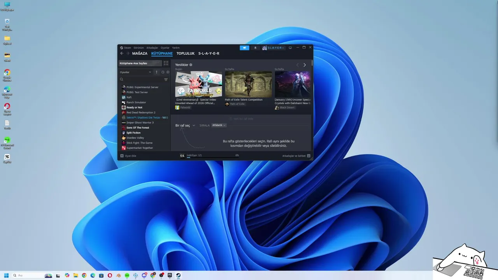Image resolution: width=498 pixels, height=280 pixels.
Task: Click Kütüphane Ana Sayfası button
Action: pos(140,63)
